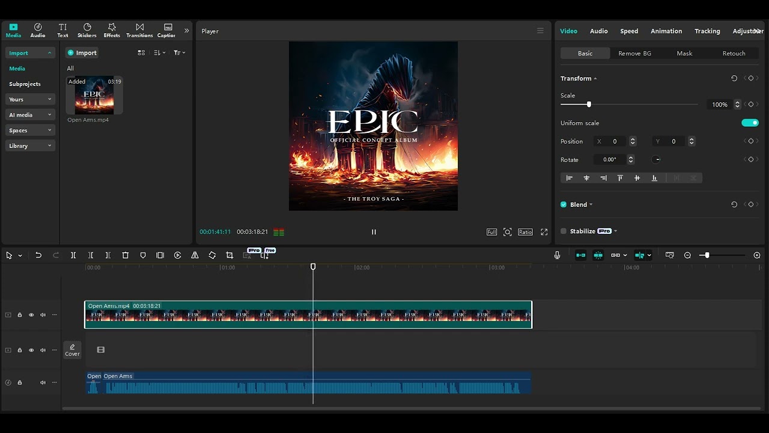The image size is (769, 433).
Task: Toggle auto snapping in timeline toolbar
Action: pyautogui.click(x=598, y=256)
